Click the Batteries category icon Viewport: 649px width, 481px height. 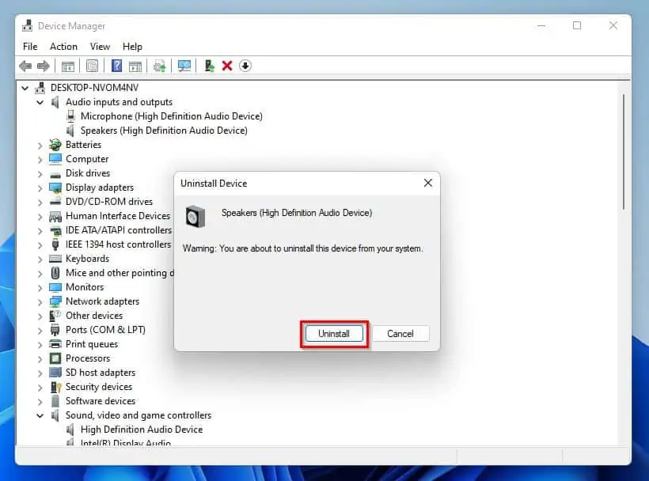tap(55, 145)
